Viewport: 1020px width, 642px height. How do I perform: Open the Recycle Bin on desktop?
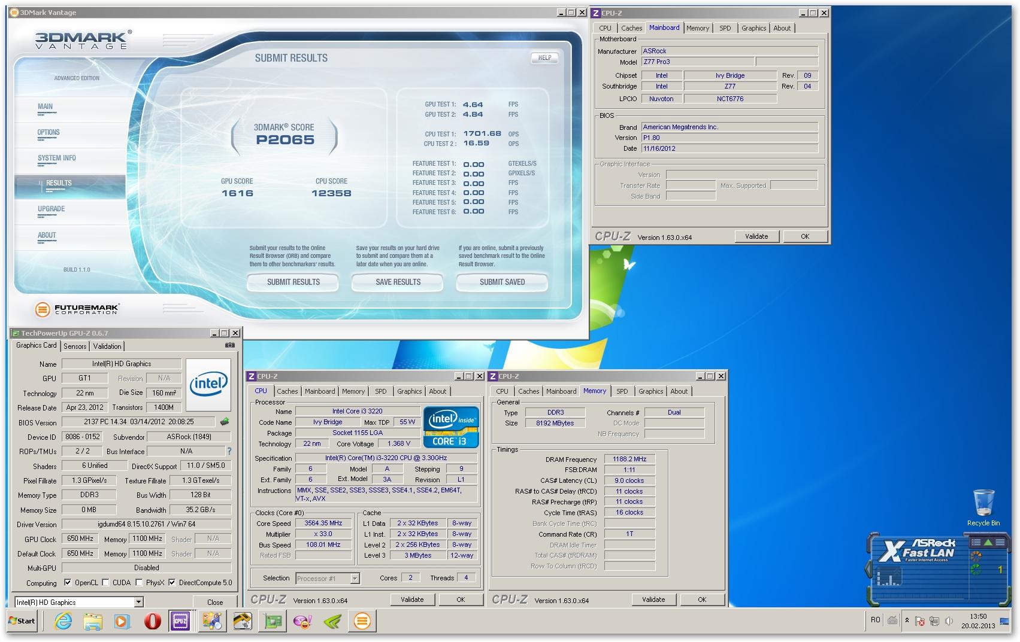point(983,507)
